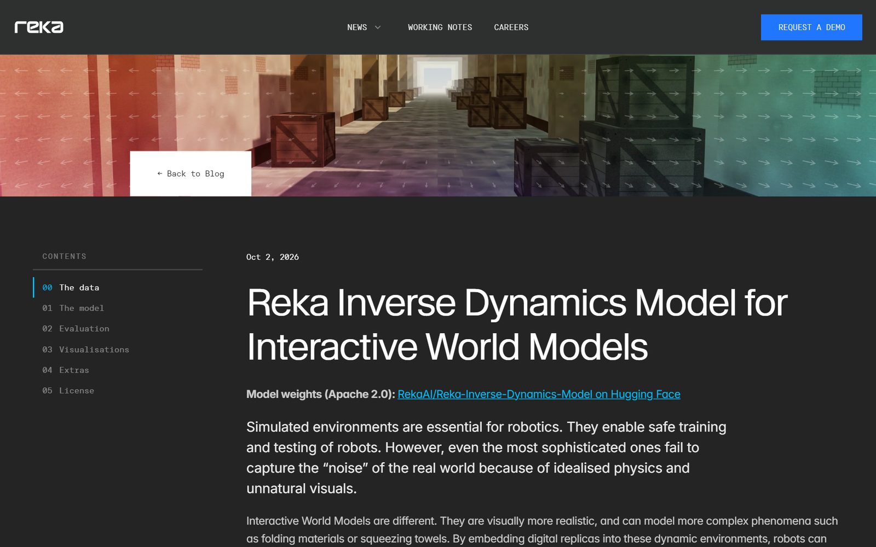Click the back arrow in Back to Blog
876x547 pixels.
(160, 173)
